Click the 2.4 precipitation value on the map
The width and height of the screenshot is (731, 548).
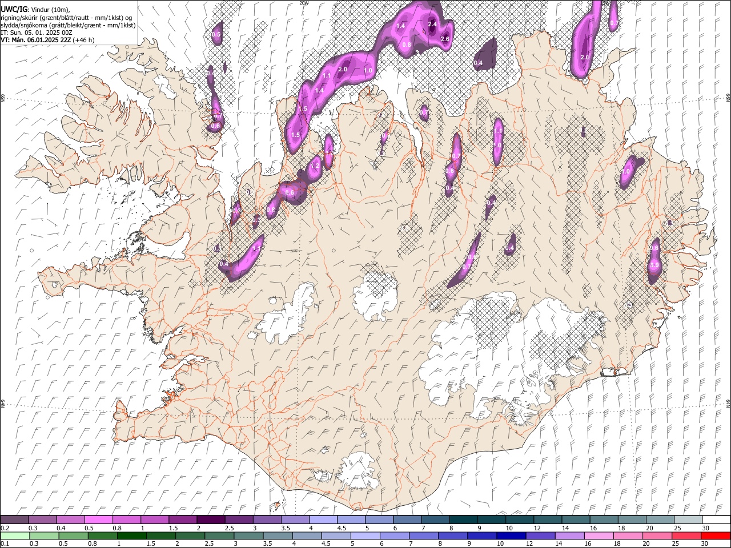pos(432,24)
